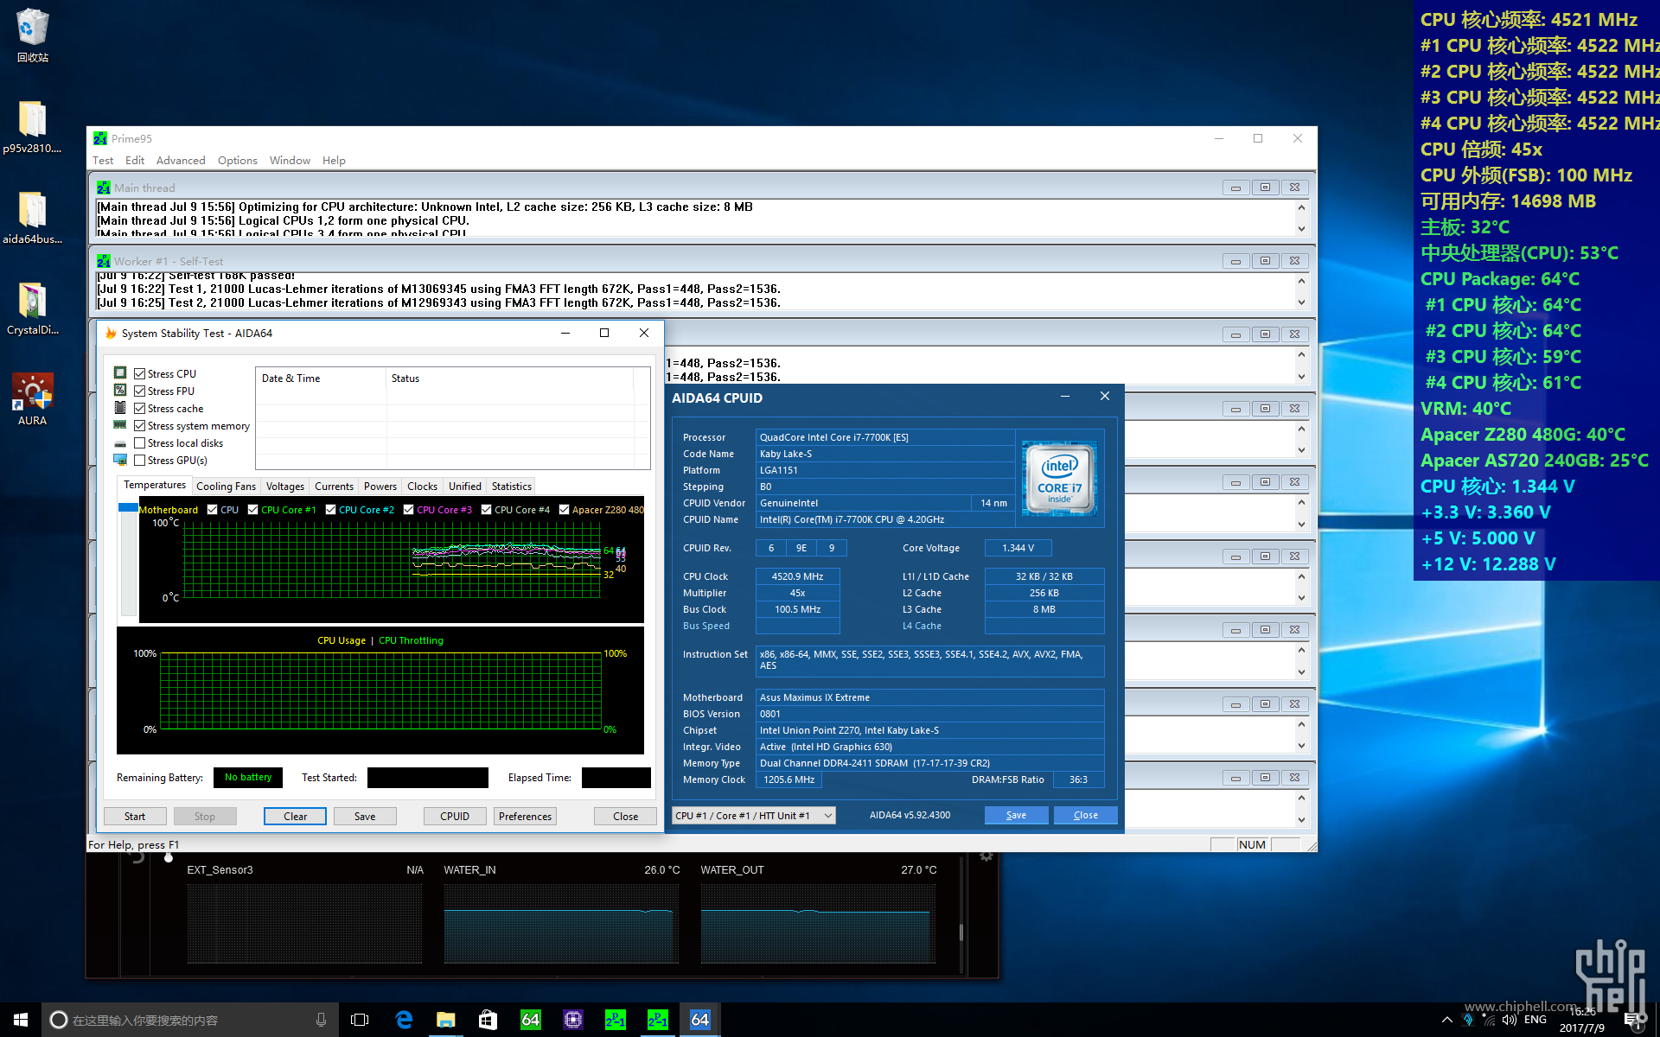Launch Microsoft Edge from the taskbar
The width and height of the screenshot is (1660, 1037).
[x=404, y=1020]
